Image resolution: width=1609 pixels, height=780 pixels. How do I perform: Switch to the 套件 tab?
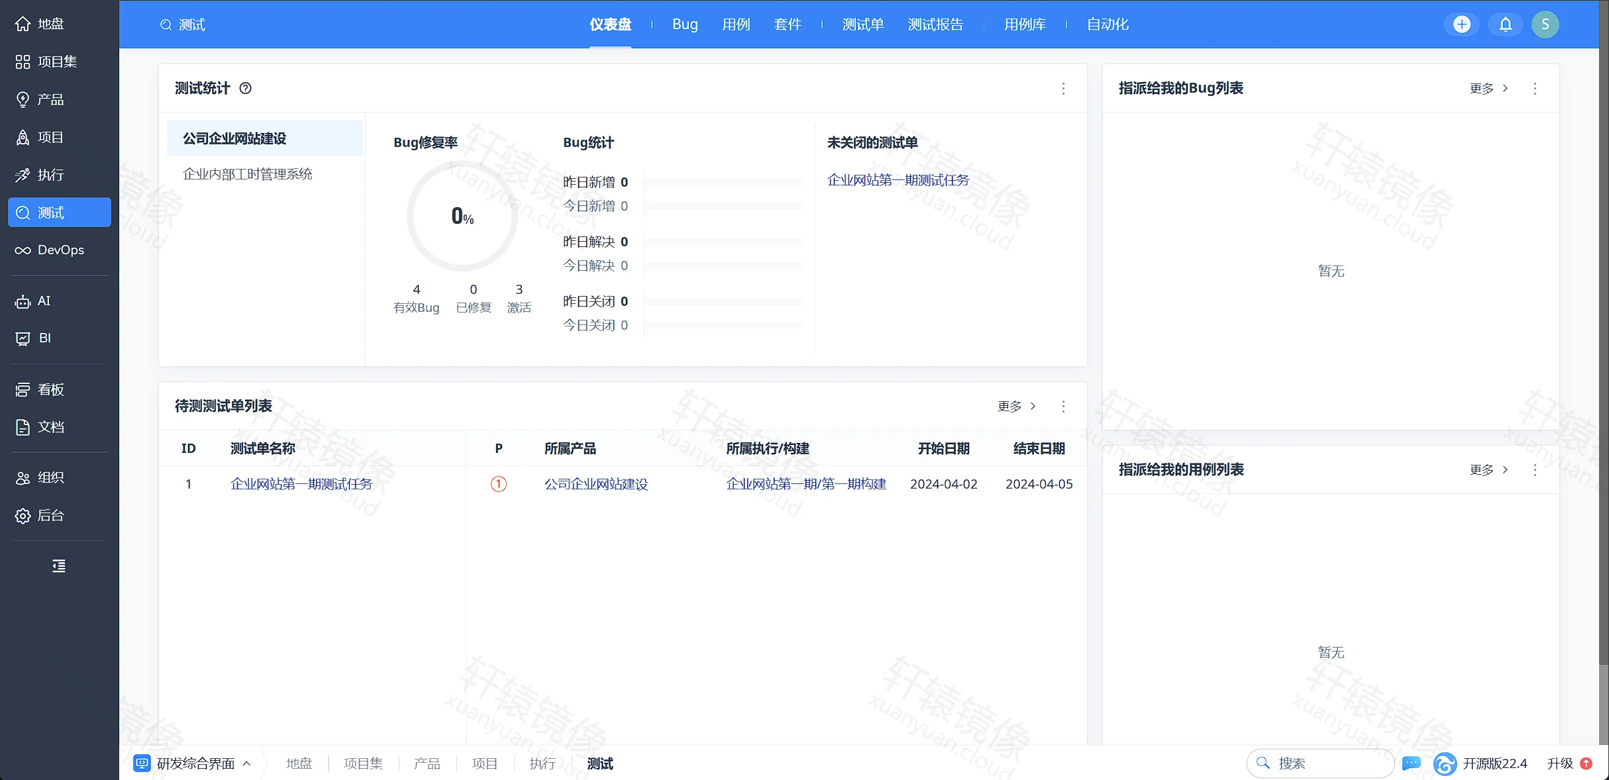[x=788, y=24]
